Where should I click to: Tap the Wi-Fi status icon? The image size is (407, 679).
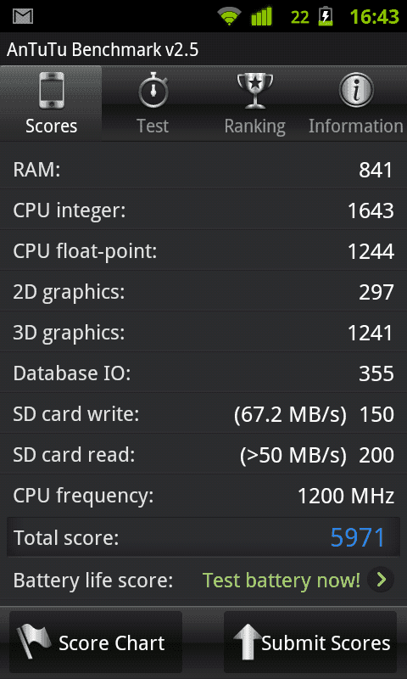click(x=231, y=17)
